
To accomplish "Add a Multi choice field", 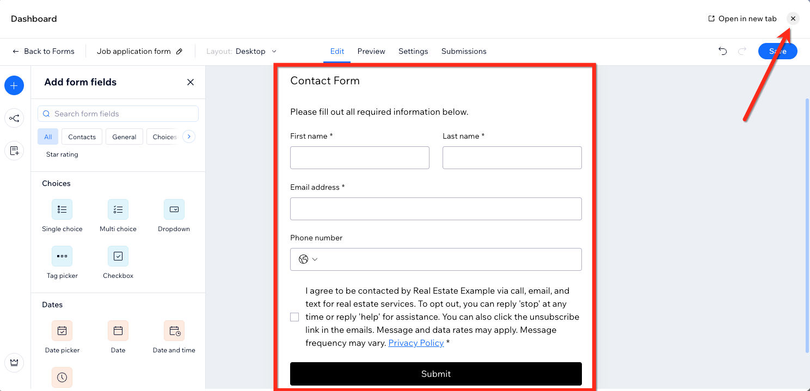I will click(118, 210).
